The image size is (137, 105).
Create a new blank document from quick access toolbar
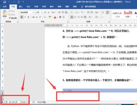pos(19,2)
